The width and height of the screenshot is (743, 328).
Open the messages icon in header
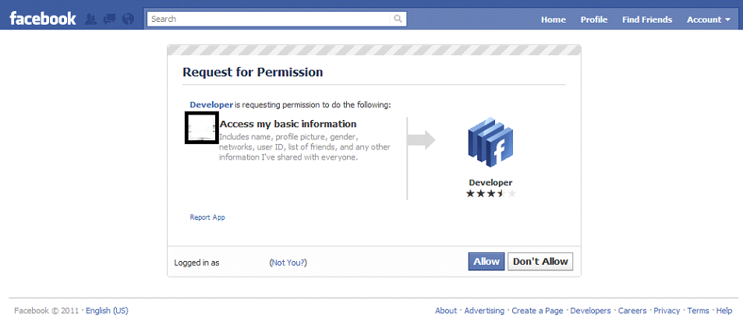point(109,19)
